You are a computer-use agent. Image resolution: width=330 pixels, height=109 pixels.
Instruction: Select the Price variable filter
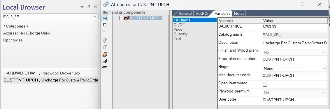pyautogui.click(x=178, y=29)
